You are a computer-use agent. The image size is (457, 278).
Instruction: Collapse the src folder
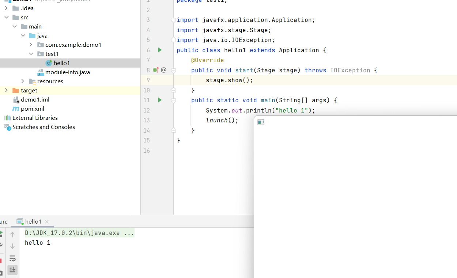coord(6,17)
